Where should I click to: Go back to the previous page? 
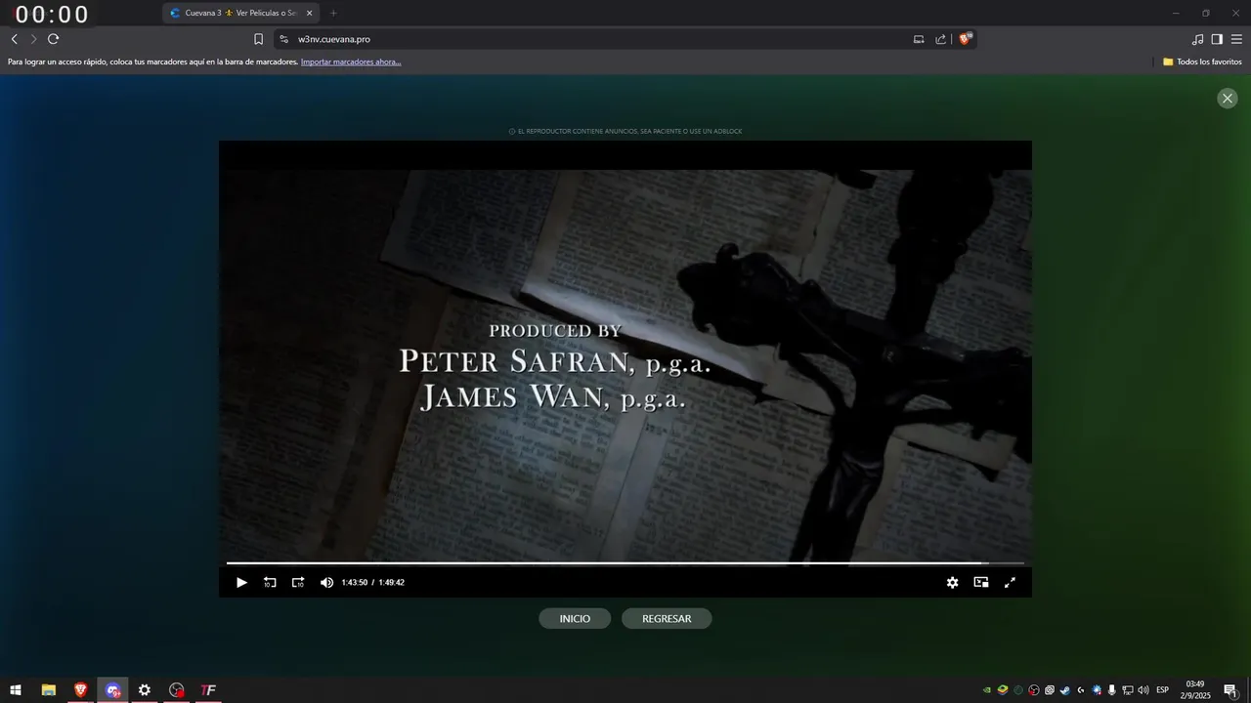point(14,39)
